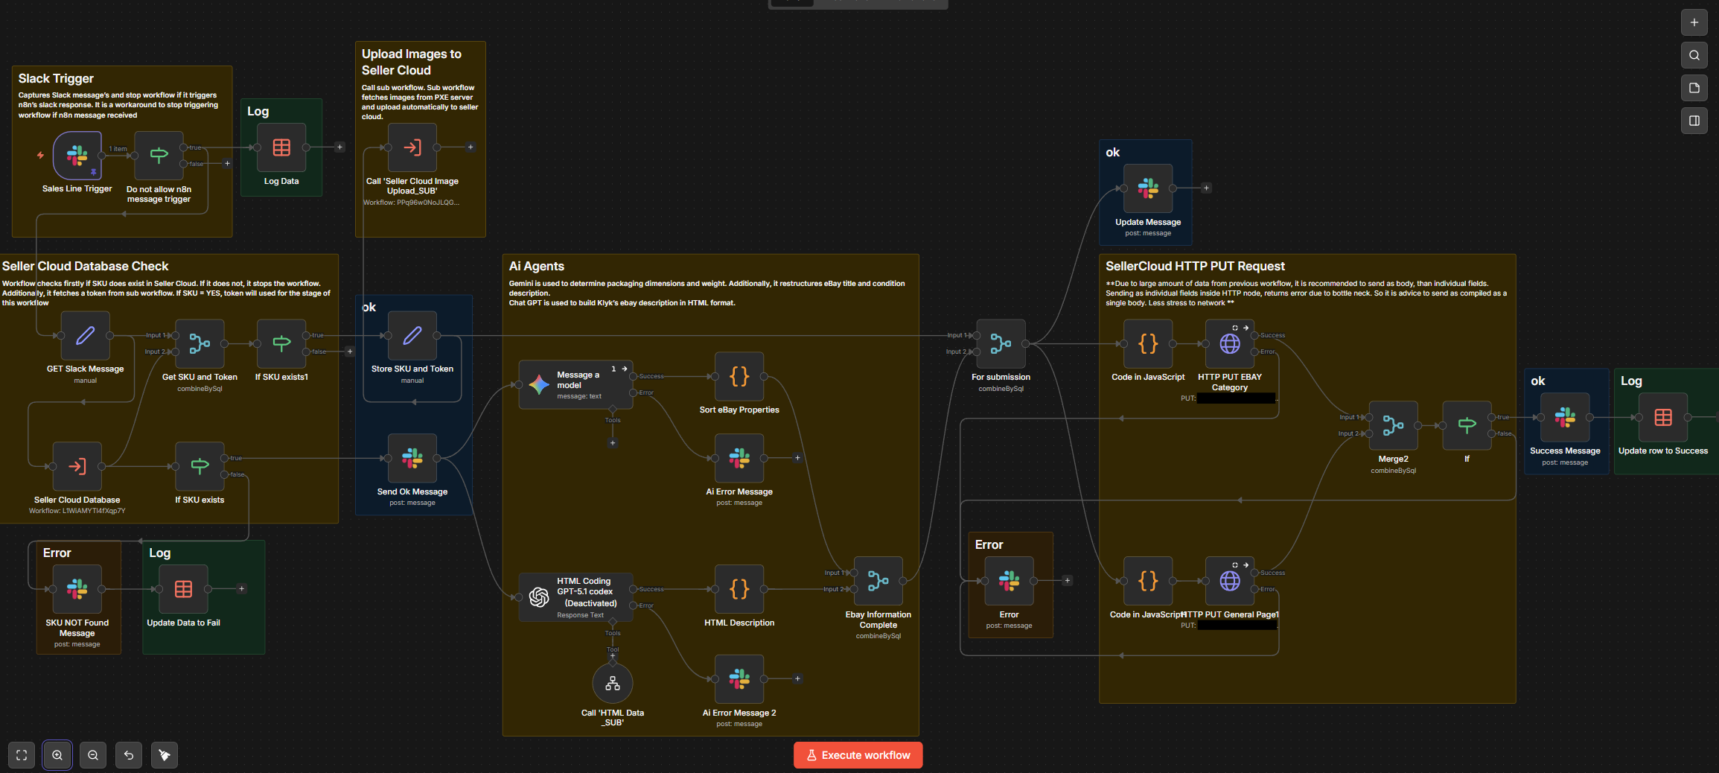The width and height of the screenshot is (1719, 773).
Task: Add a tool under Message a model's Tools connector
Action: point(613,442)
